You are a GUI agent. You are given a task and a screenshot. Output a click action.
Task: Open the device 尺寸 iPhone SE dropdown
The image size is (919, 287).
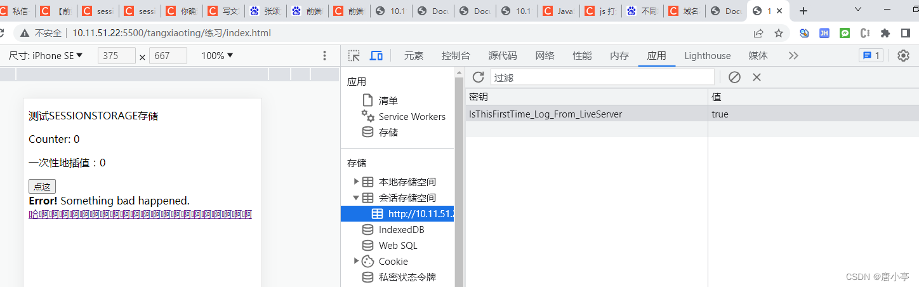click(x=46, y=56)
